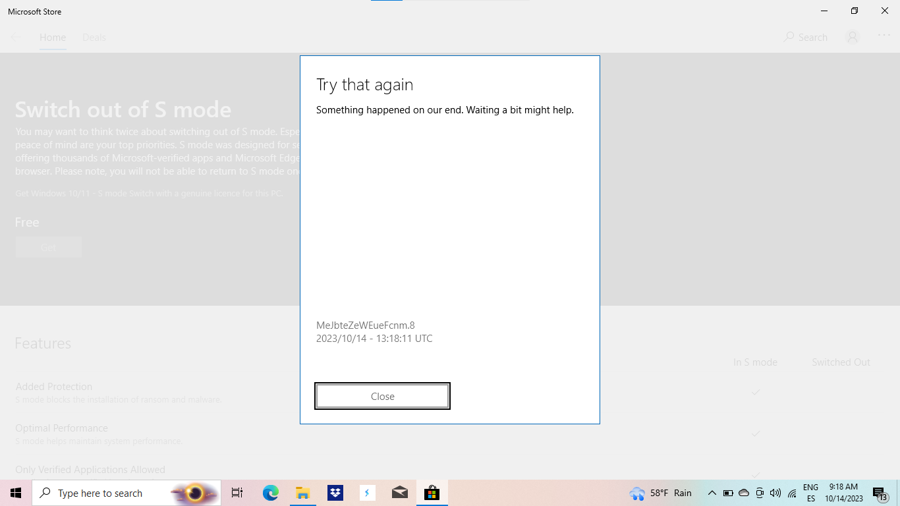Click the 'Switch out of S mode' heading
The width and height of the screenshot is (900, 506).
(123, 109)
